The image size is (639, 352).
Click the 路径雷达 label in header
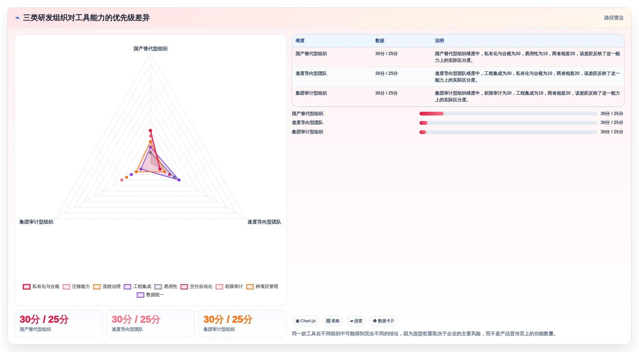614,18
